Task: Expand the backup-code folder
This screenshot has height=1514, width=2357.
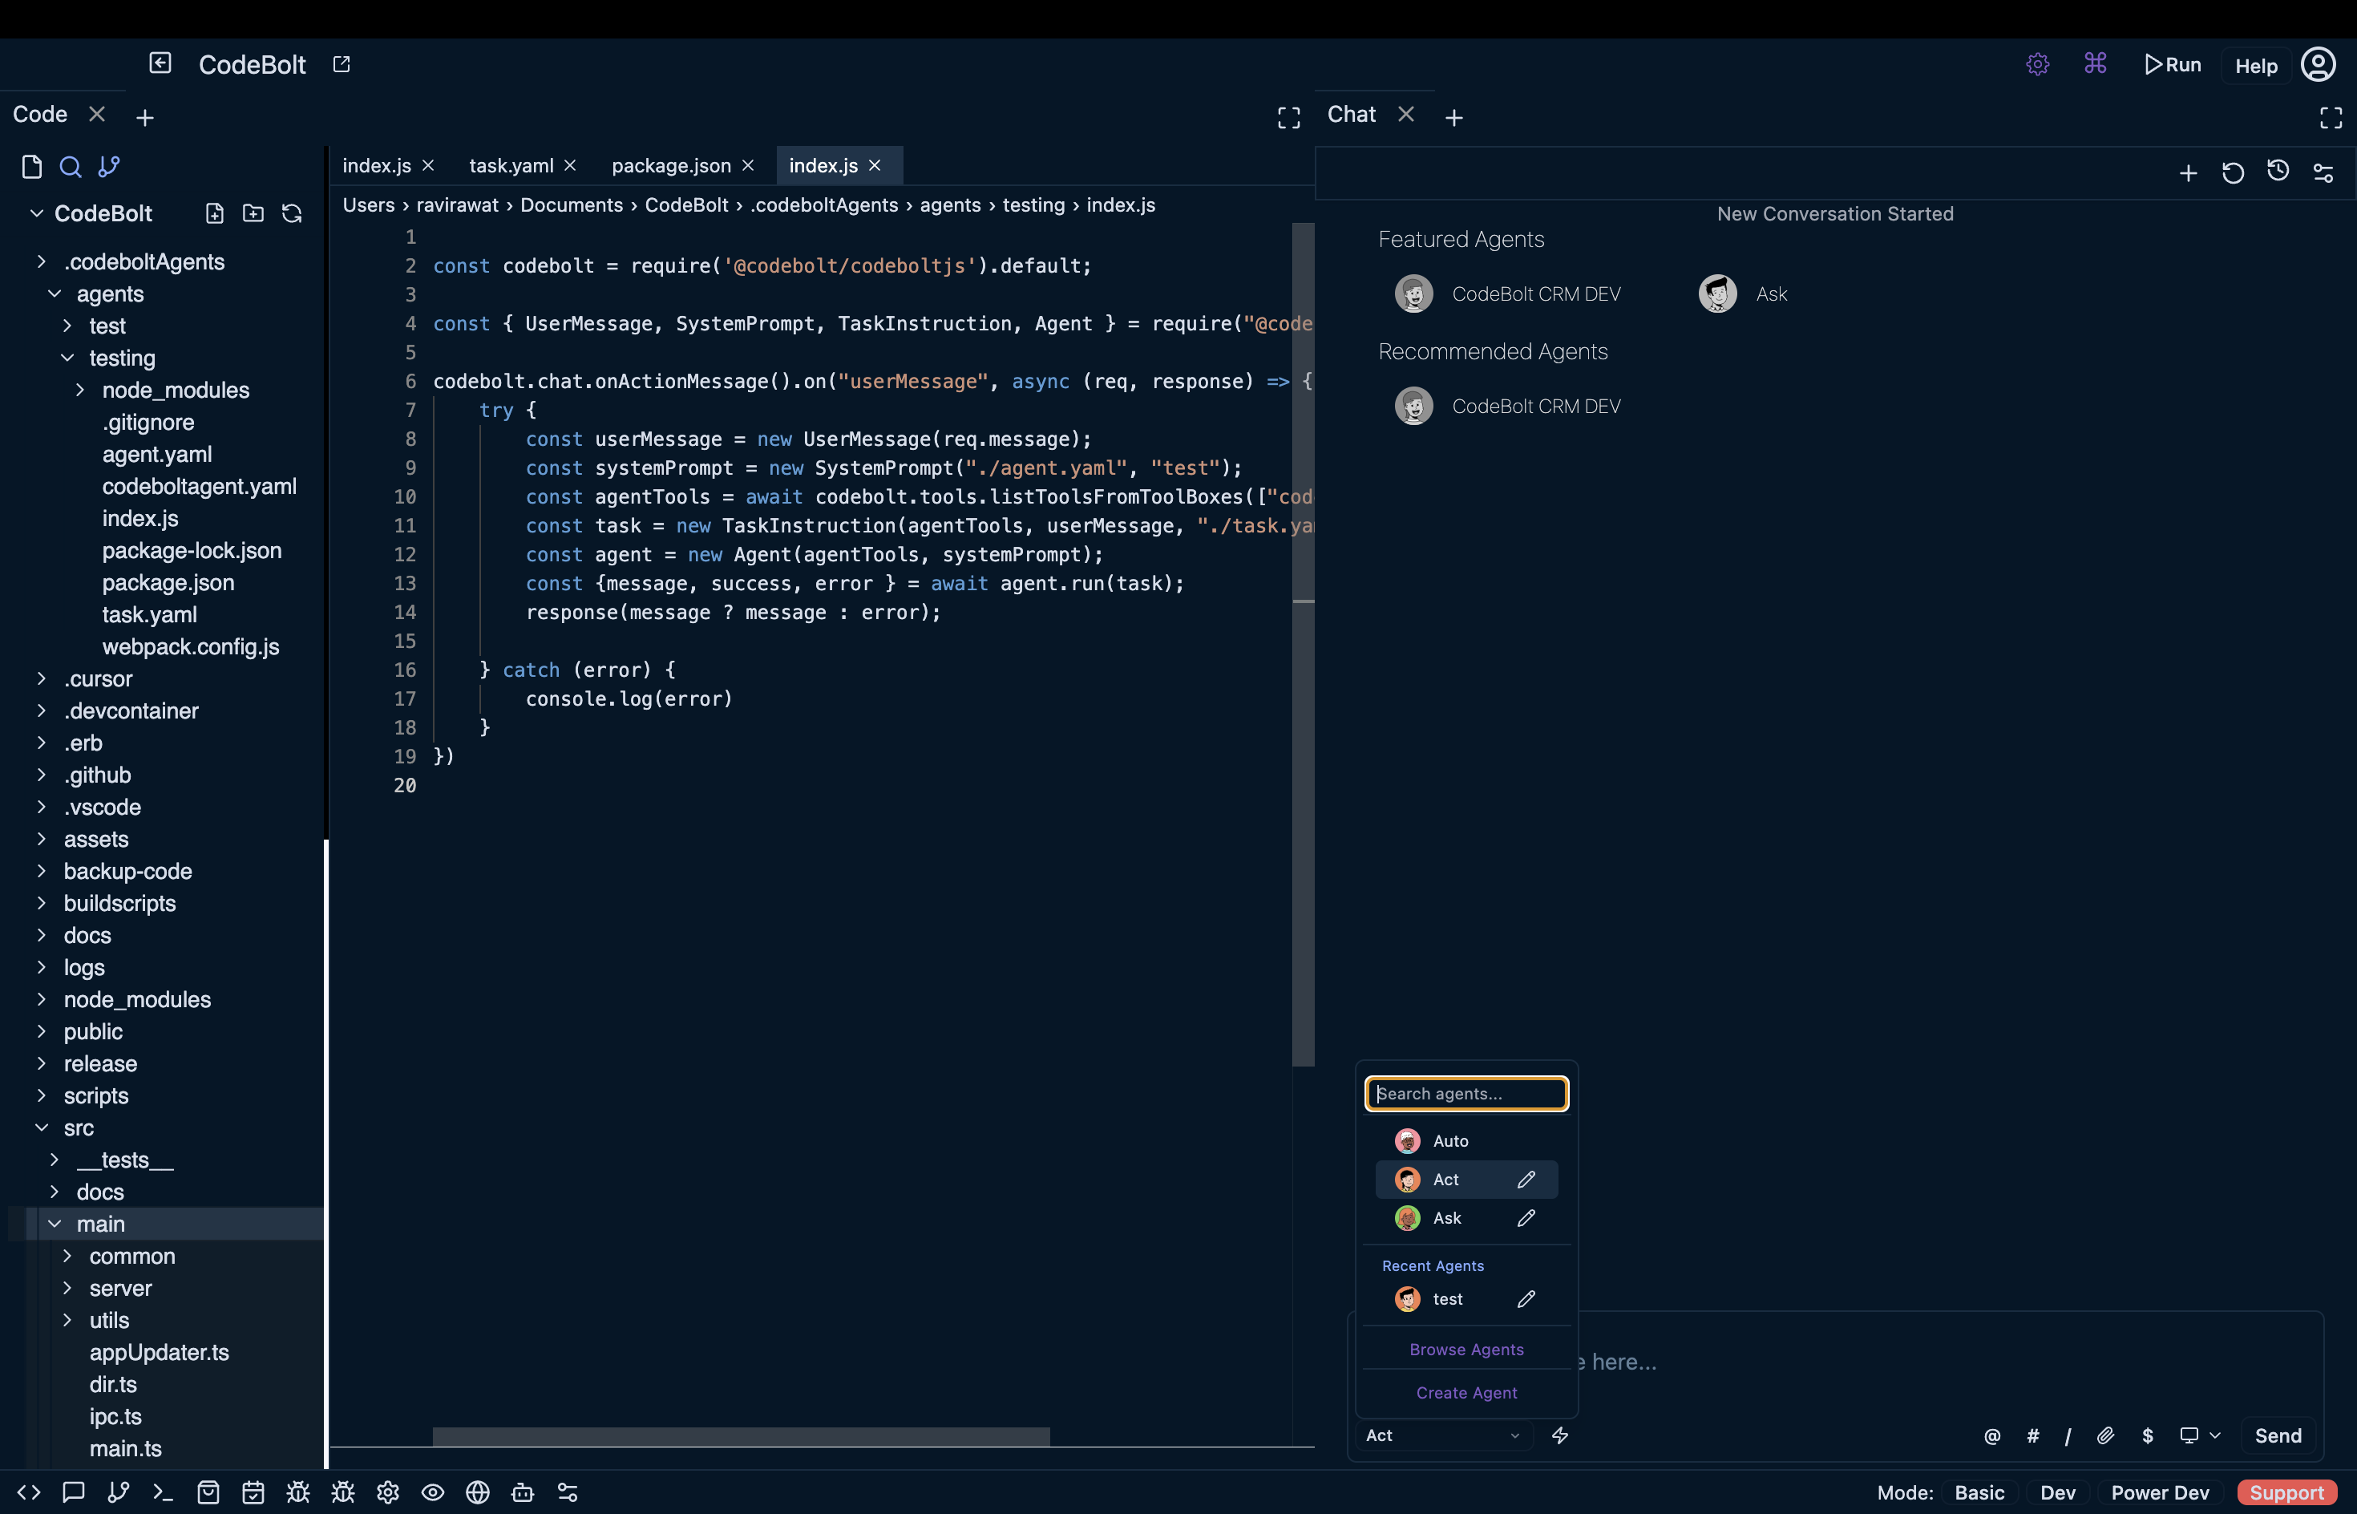Action: (x=41, y=871)
